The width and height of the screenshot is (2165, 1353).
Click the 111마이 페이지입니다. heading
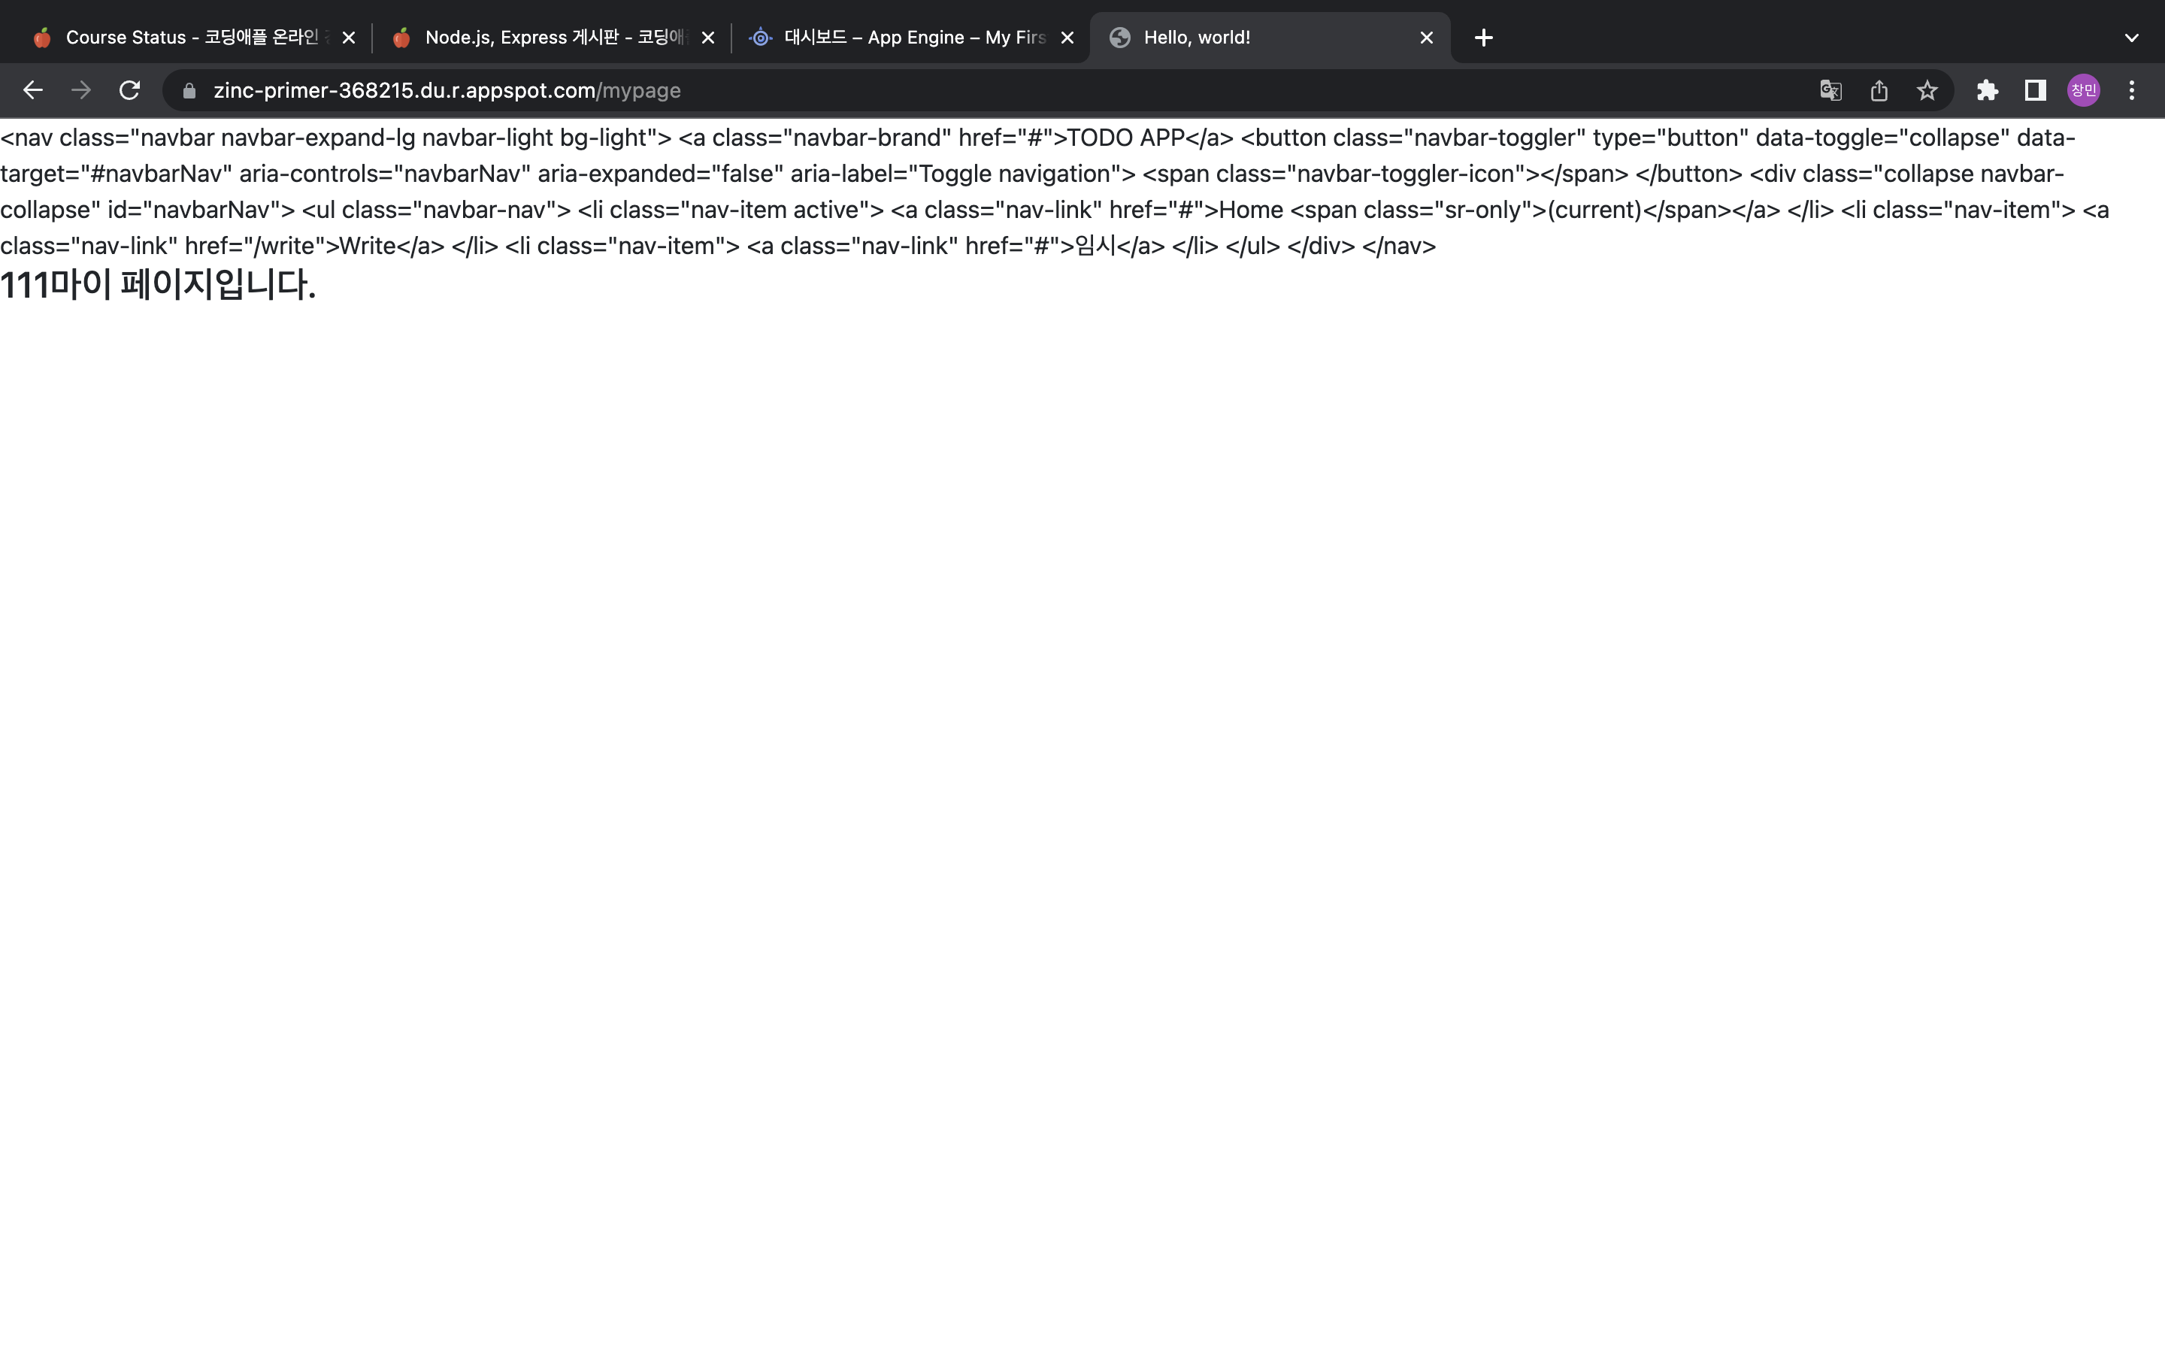click(159, 286)
